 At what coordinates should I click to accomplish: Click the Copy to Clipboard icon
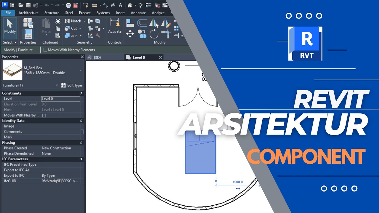(58, 28)
